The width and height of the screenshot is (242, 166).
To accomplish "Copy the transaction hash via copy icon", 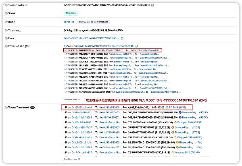I will 152,5.
